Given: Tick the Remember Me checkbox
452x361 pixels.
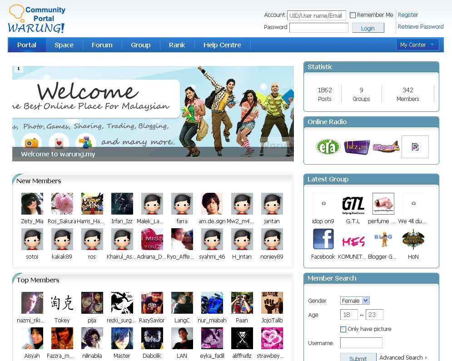Looking at the screenshot, I should point(353,15).
